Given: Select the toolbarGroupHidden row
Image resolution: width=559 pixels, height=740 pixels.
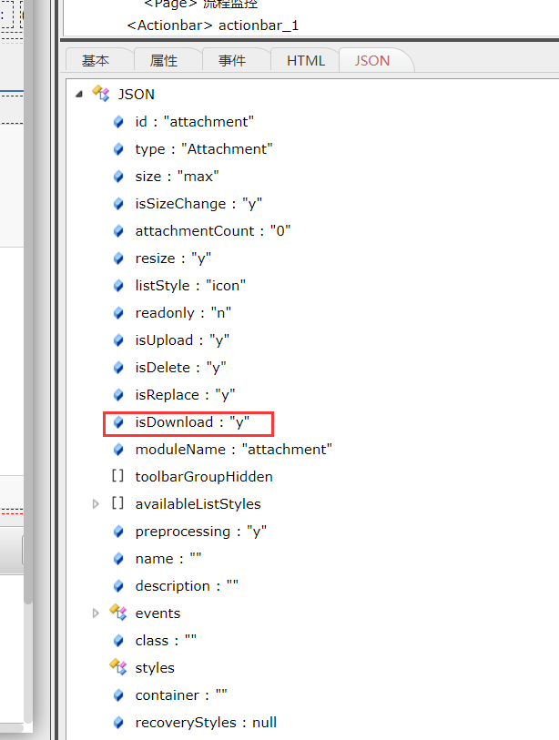Looking at the screenshot, I should coord(204,477).
